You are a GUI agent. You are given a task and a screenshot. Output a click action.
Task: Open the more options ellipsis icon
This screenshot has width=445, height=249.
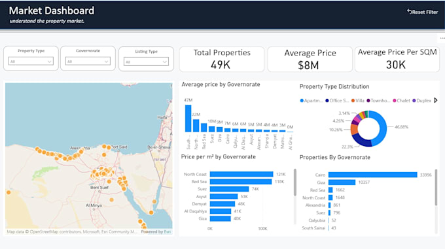[x=442, y=38]
